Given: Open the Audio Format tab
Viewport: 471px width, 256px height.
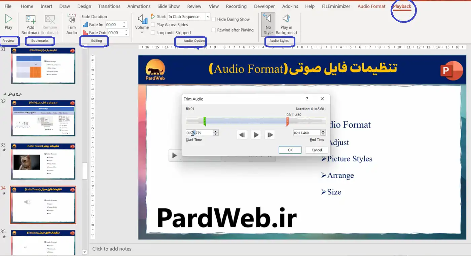Looking at the screenshot, I should (371, 6).
